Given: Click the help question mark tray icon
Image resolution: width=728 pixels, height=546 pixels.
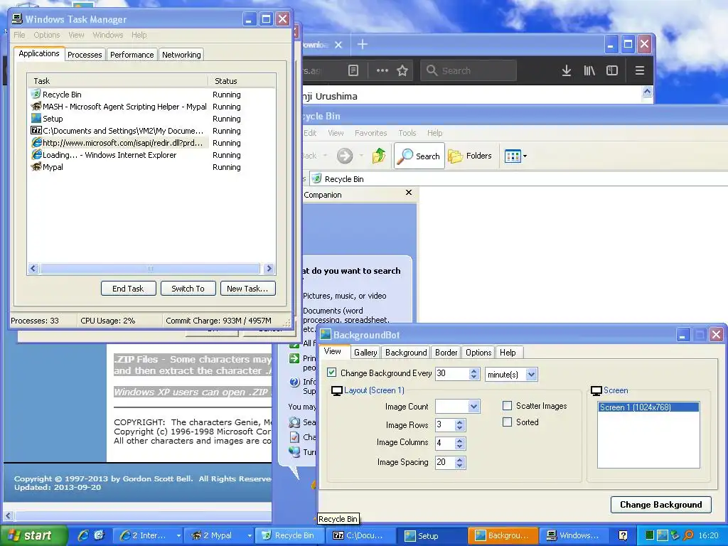Looking at the screenshot, I should coord(623,535).
